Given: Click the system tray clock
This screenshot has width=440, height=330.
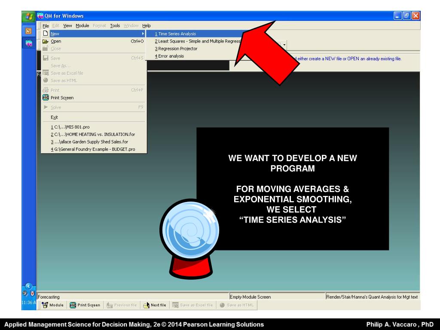Looking at the screenshot, I should (x=29, y=303).
